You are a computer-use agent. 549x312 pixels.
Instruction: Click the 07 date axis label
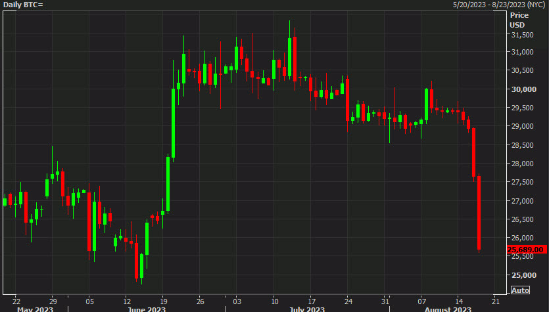click(x=422, y=301)
